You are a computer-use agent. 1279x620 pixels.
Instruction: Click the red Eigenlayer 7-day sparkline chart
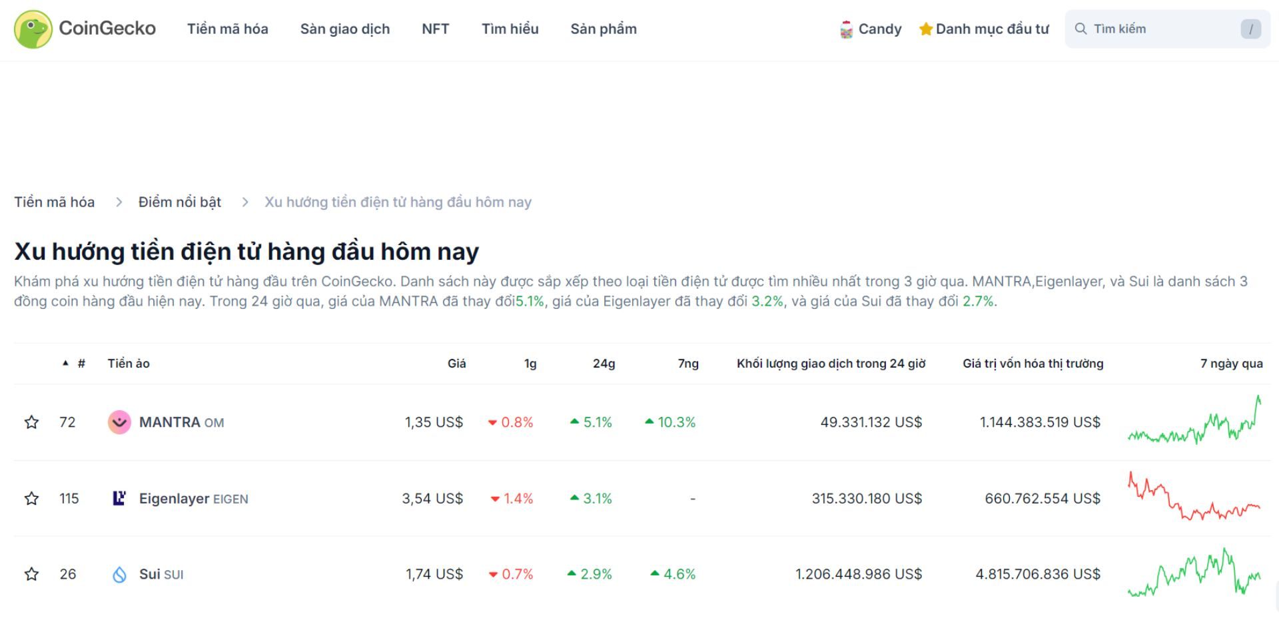pyautogui.click(x=1192, y=497)
